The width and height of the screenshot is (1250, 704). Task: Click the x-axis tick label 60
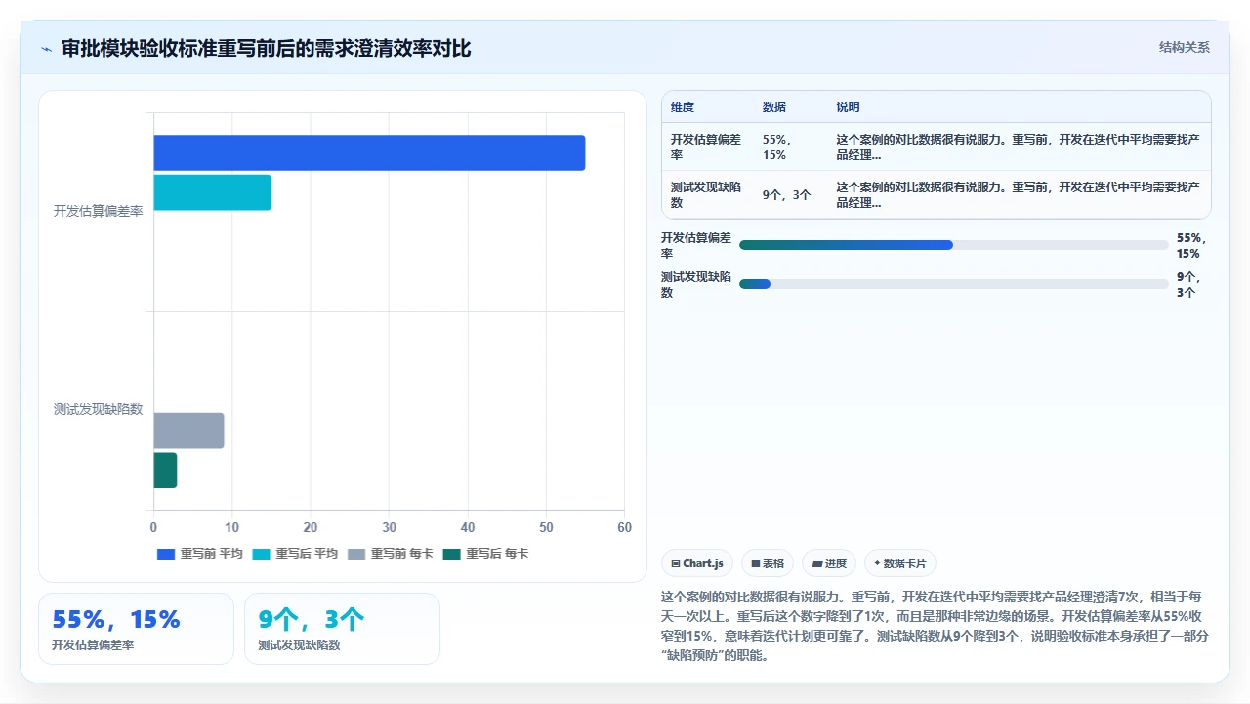(625, 527)
